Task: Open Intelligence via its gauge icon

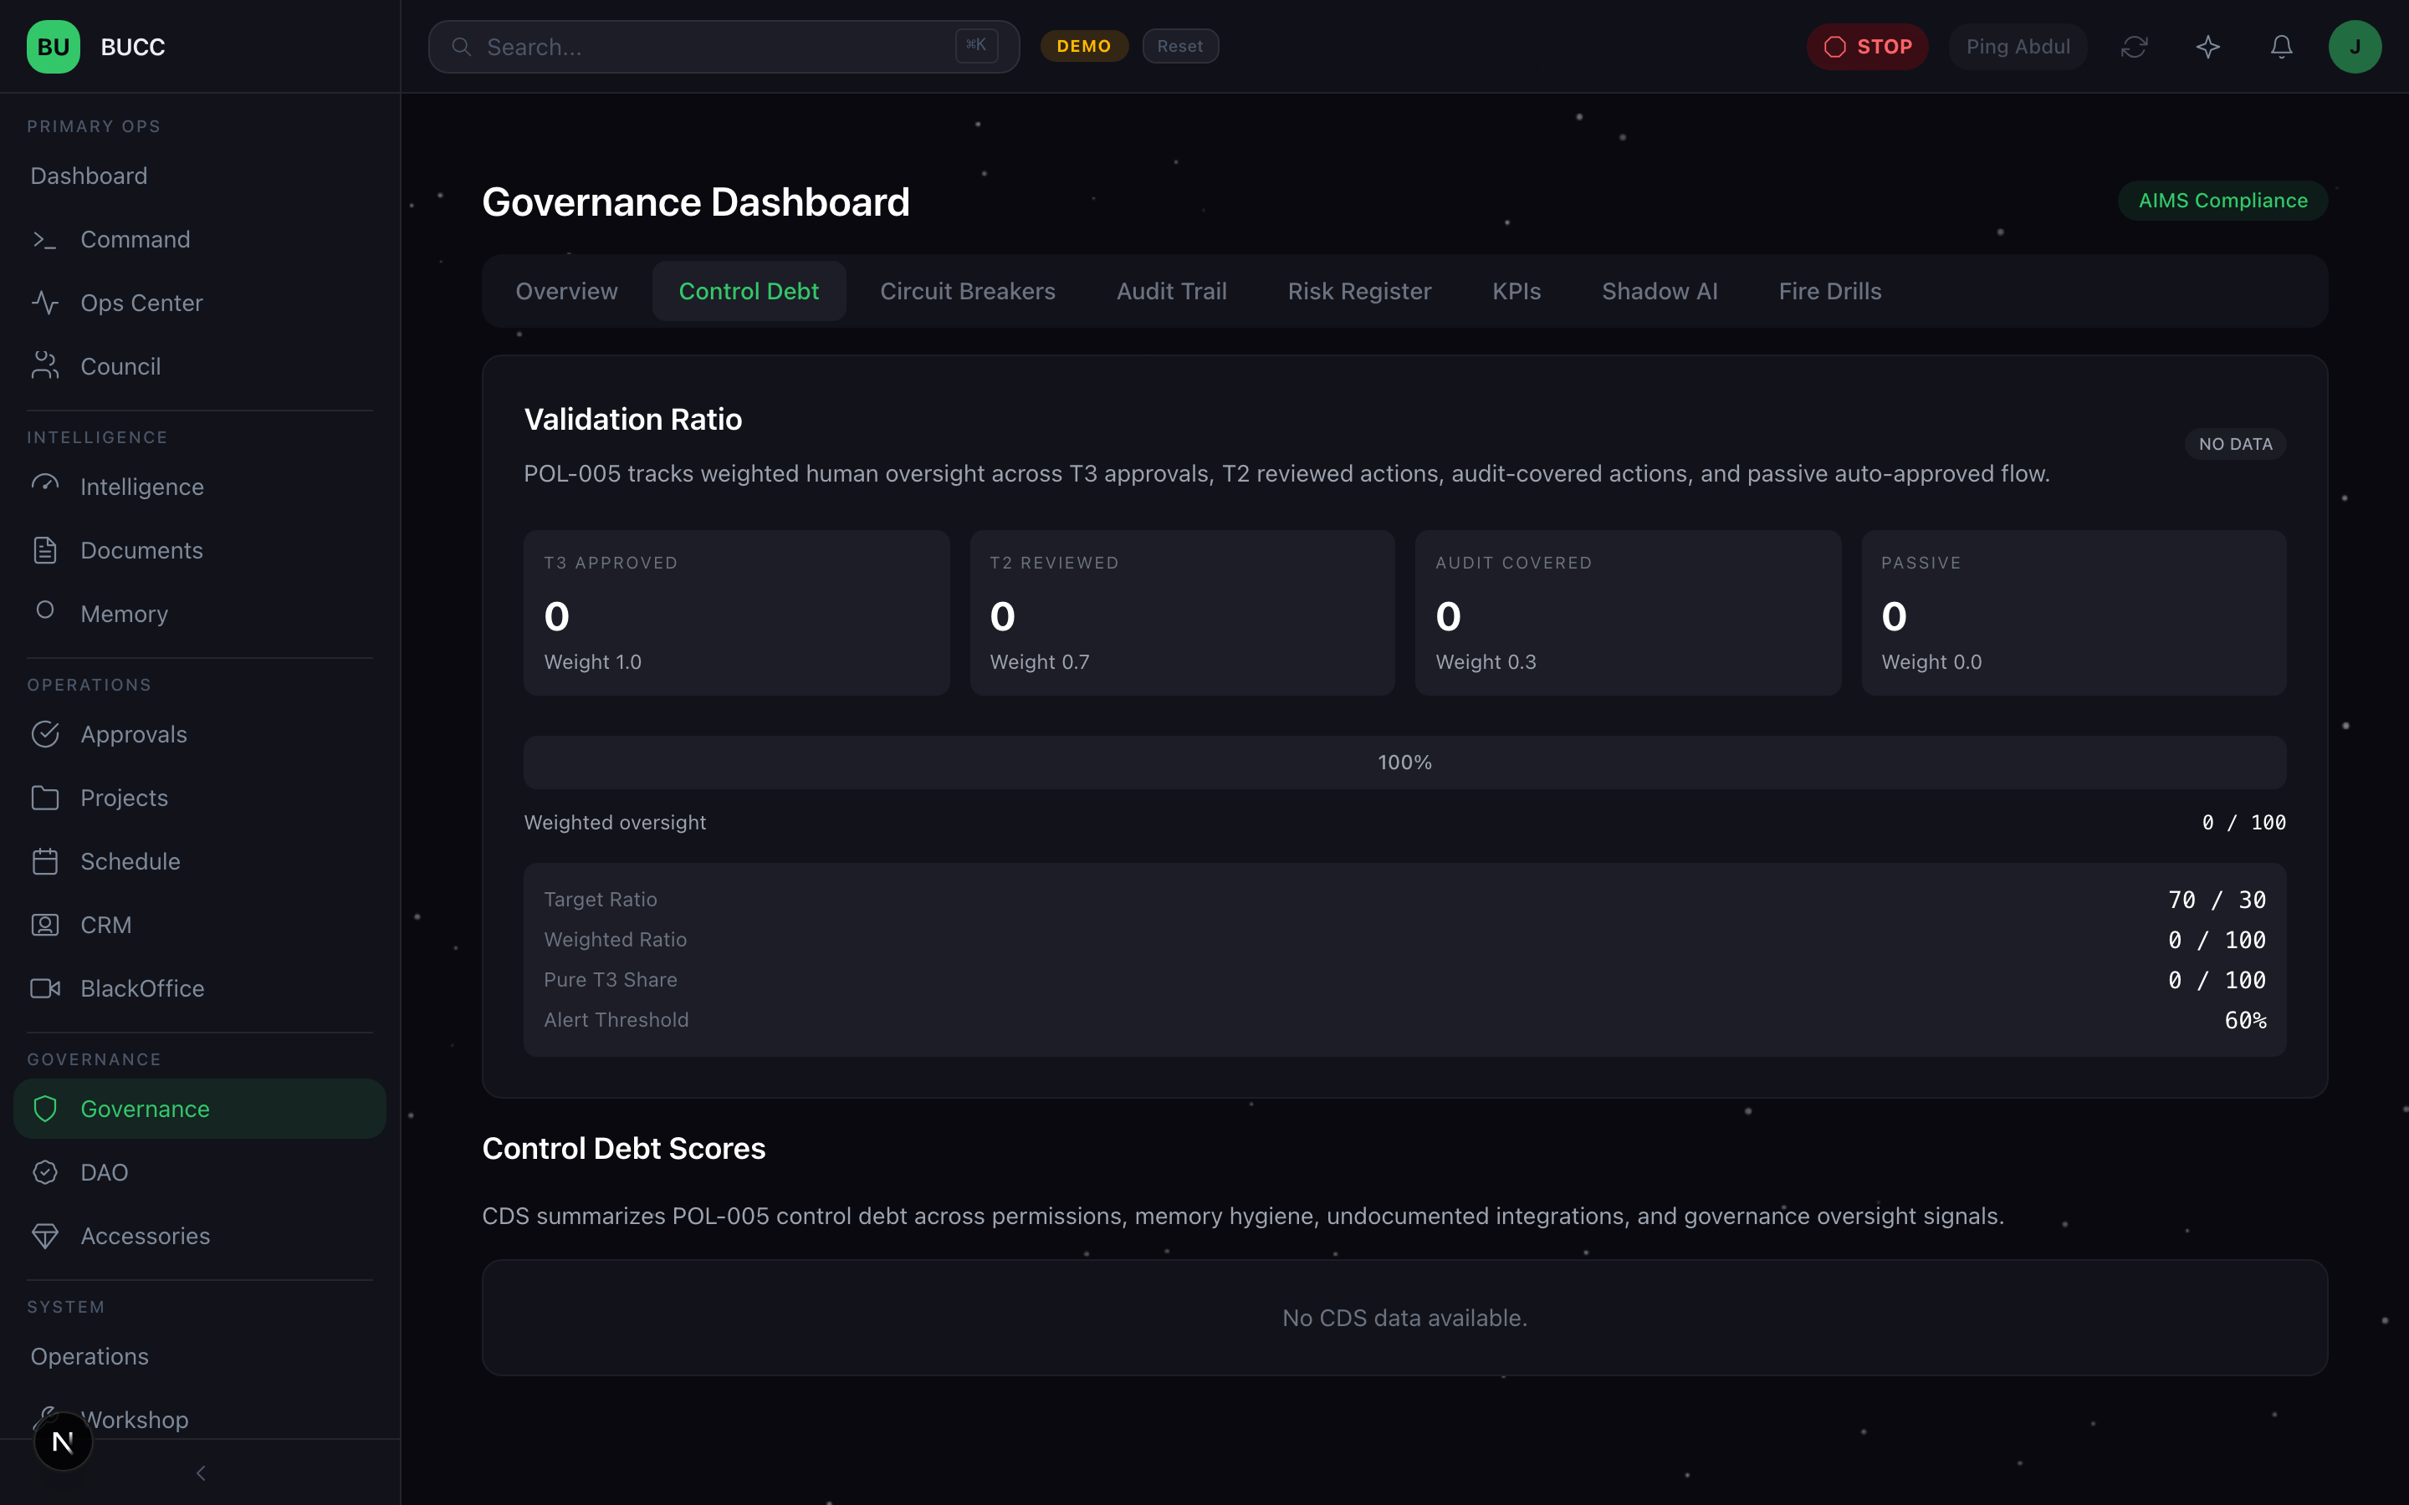Action: [x=45, y=486]
